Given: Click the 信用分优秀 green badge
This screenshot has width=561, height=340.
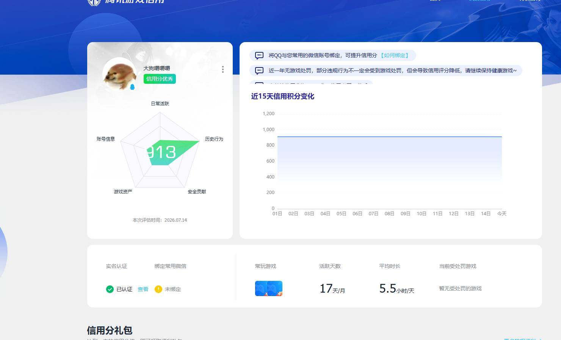Looking at the screenshot, I should coord(160,79).
